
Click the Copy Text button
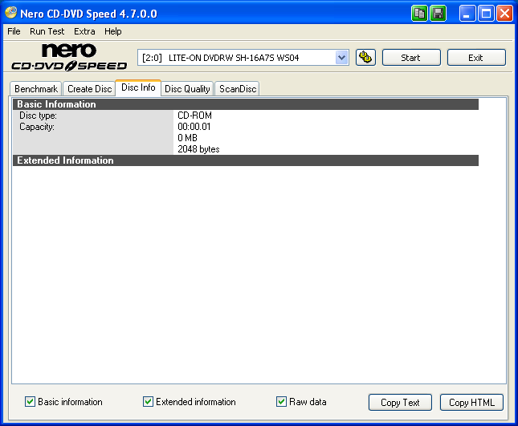(x=400, y=402)
